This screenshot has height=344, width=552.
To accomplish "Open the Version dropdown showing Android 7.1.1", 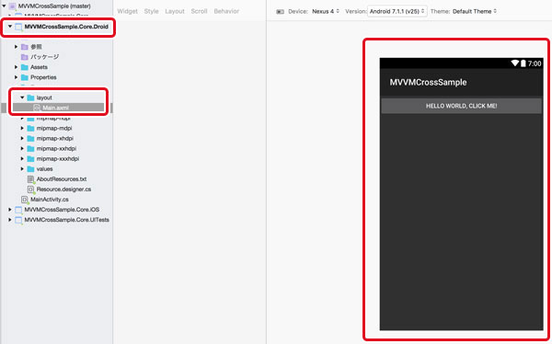I will point(397,11).
